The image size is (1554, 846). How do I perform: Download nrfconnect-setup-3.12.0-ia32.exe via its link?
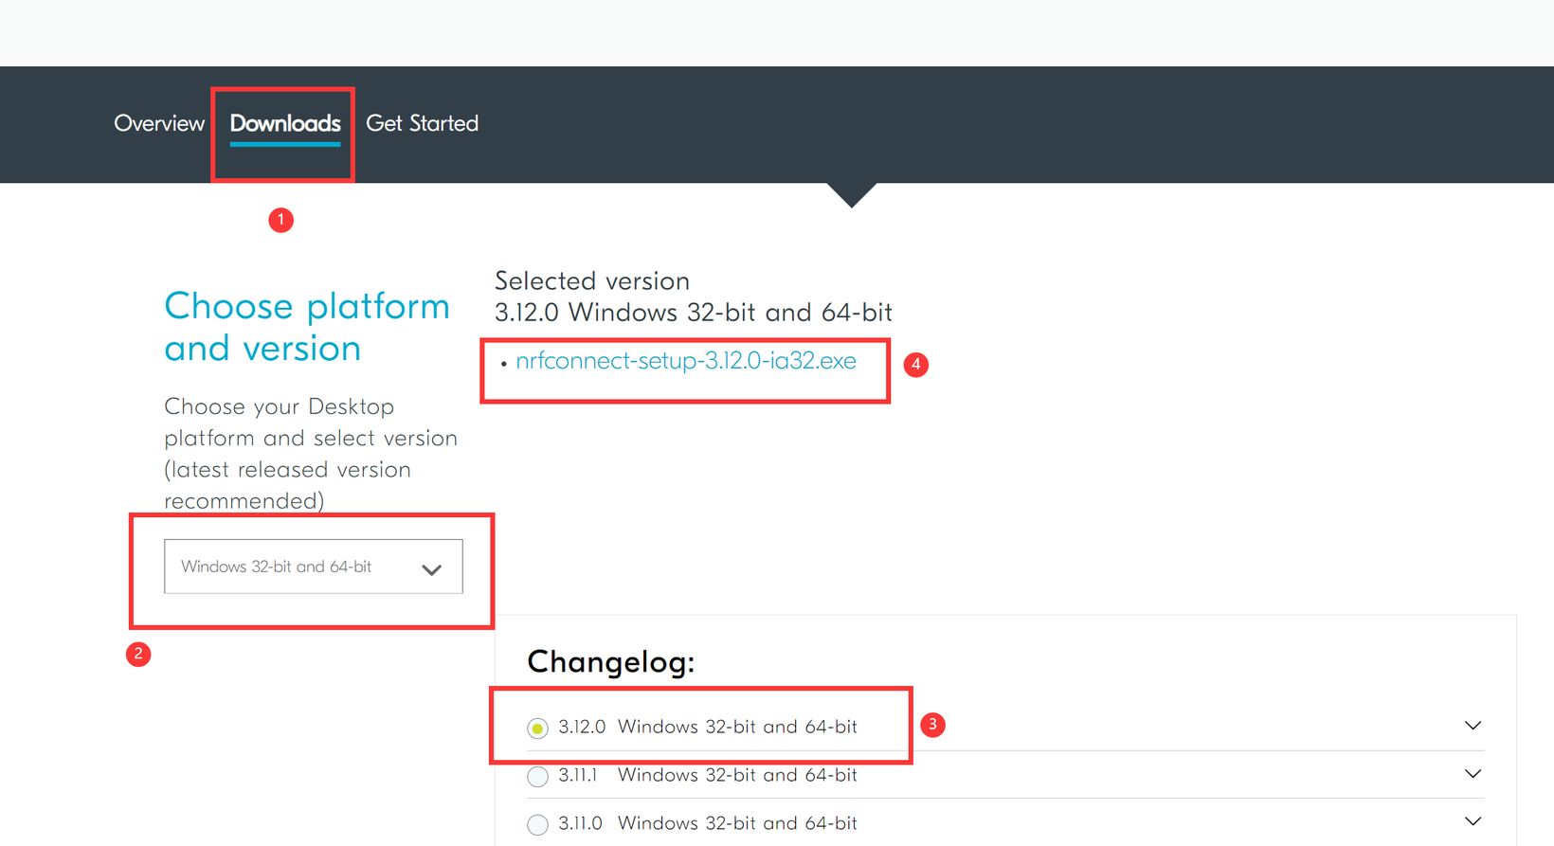coord(685,361)
